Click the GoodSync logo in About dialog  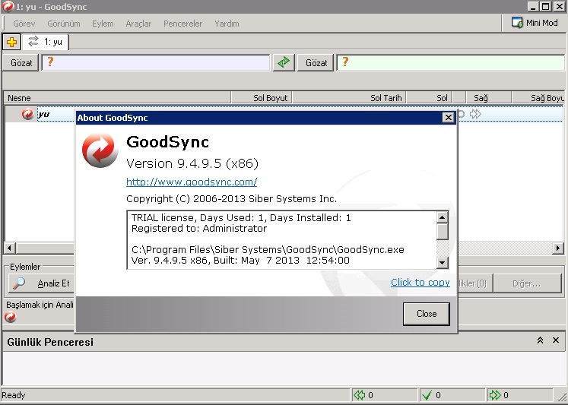point(99,150)
